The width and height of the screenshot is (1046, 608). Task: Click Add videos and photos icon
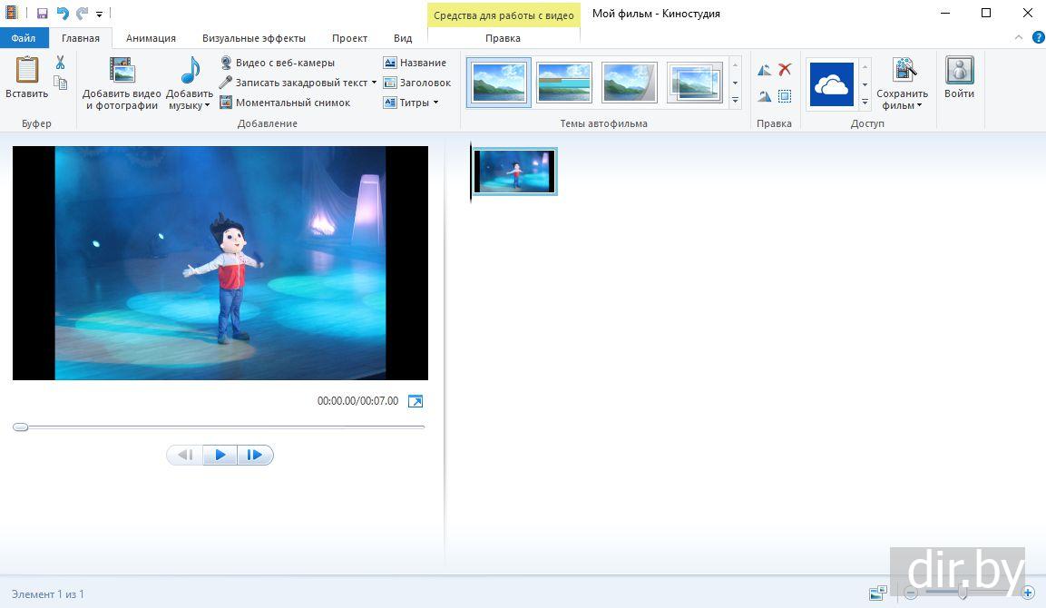coord(122,71)
